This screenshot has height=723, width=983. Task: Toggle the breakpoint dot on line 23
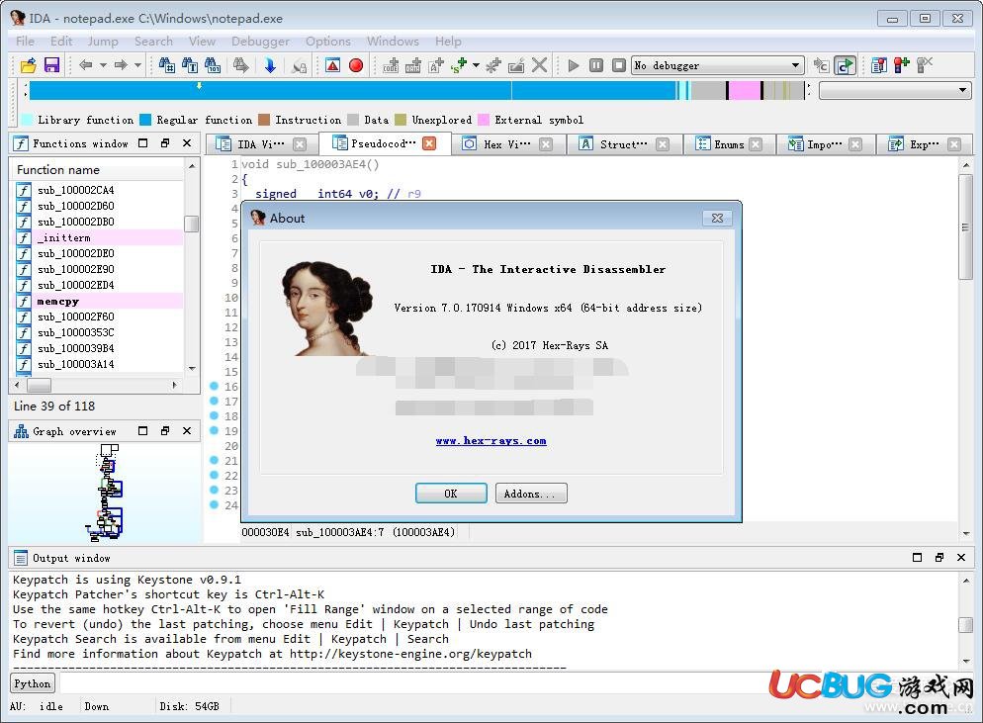coord(214,490)
